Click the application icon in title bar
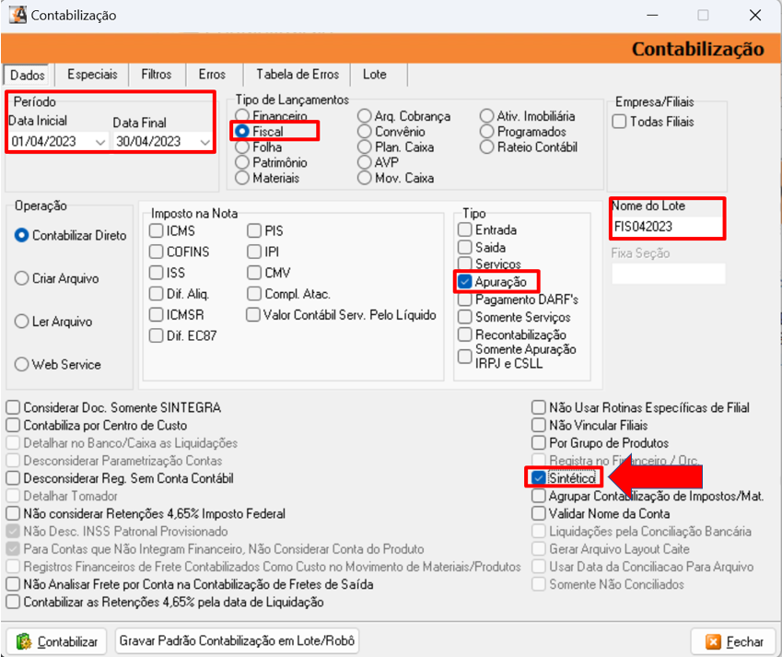The image size is (782, 657). coord(17,15)
